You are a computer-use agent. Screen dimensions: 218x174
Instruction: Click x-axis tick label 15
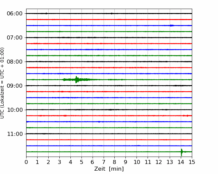[x=192, y=162]
